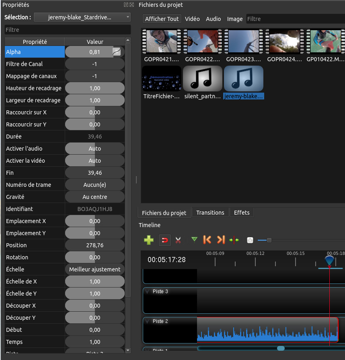345x360 pixels.
Task: Switch to the Transitions tab
Action: point(210,213)
